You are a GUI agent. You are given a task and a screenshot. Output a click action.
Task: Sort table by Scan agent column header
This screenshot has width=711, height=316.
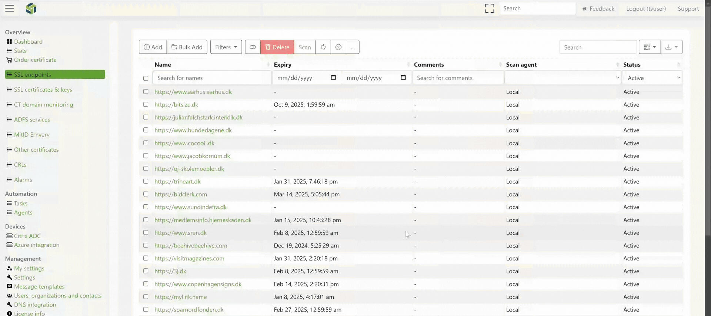point(562,64)
